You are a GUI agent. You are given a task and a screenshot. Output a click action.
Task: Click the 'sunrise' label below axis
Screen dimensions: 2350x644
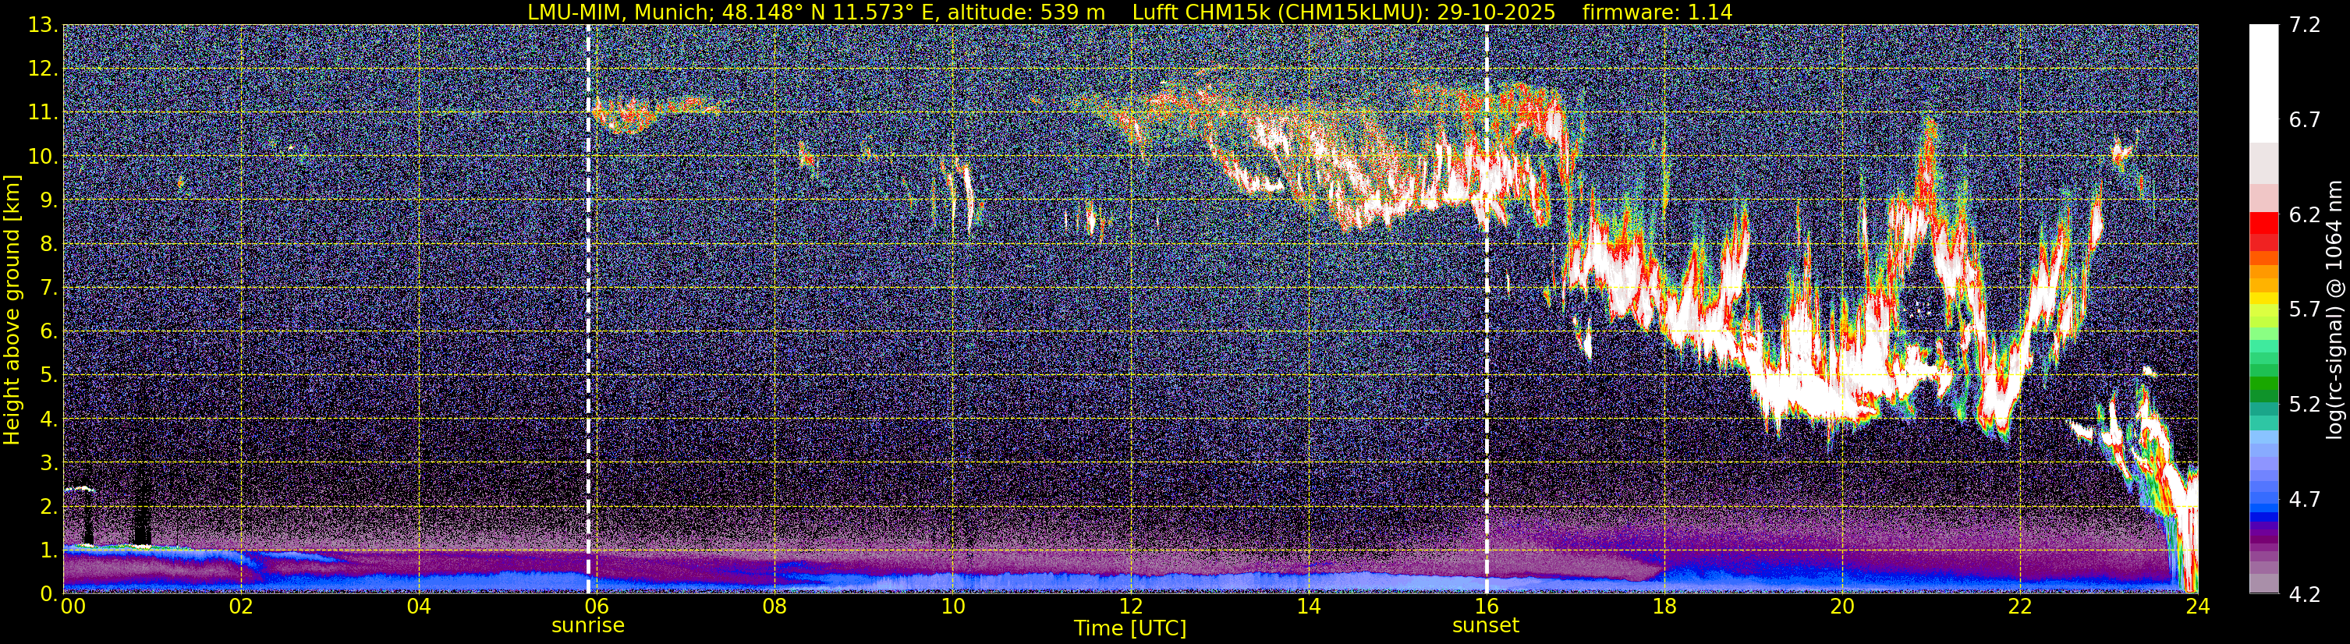(x=588, y=626)
